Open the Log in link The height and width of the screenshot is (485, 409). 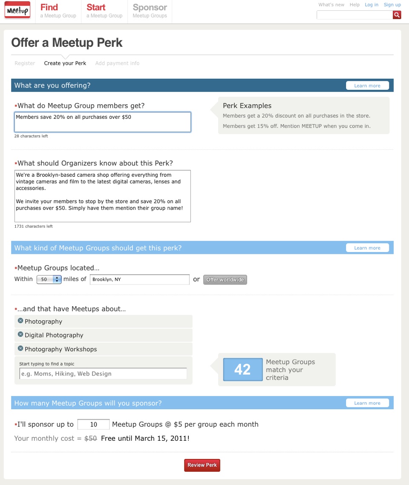(x=372, y=5)
